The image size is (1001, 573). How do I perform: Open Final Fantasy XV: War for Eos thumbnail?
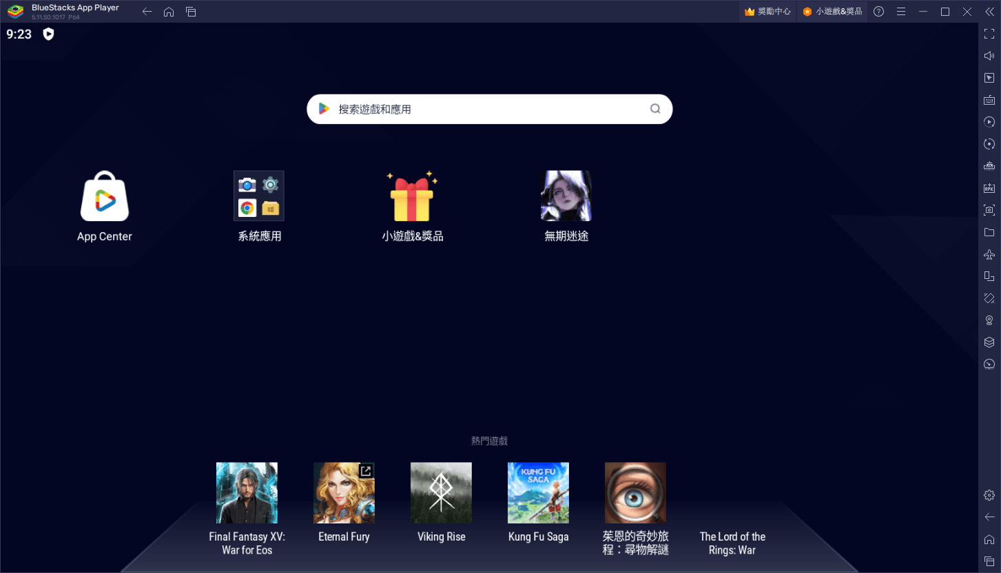point(247,492)
